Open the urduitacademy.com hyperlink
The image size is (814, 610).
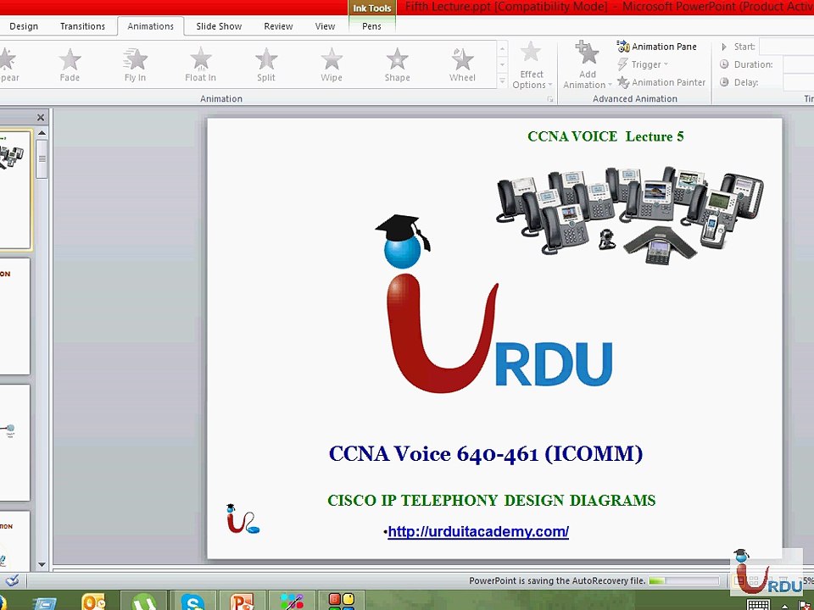pyautogui.click(x=478, y=532)
